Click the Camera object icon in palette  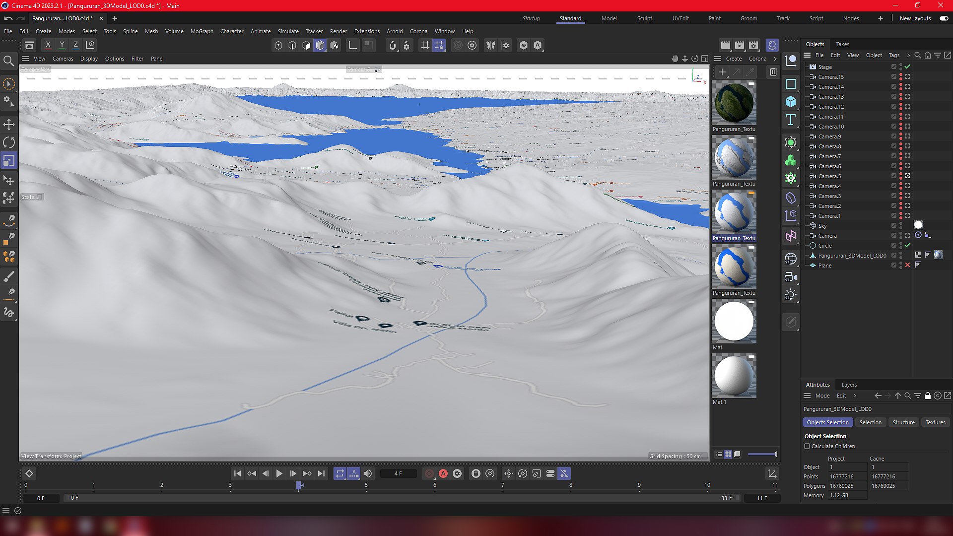791,277
